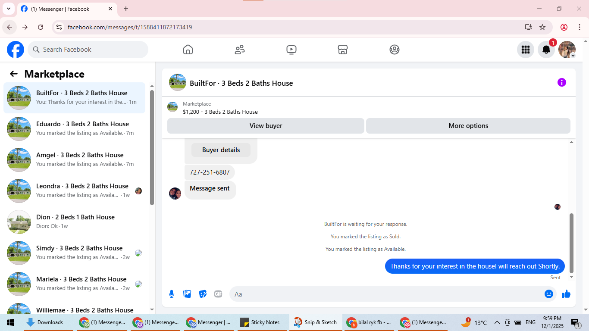
Task: Click the Marketplace back arrow
Action: 14,74
